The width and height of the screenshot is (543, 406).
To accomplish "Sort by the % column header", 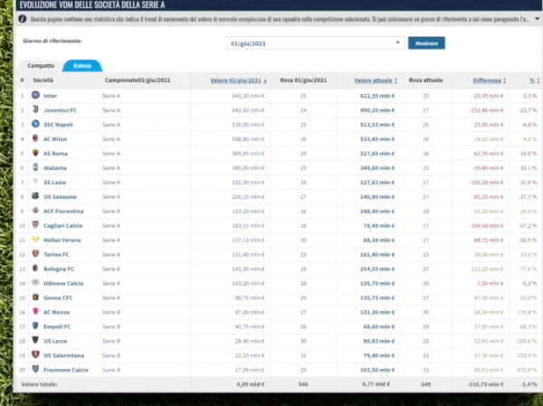I will click(x=534, y=80).
